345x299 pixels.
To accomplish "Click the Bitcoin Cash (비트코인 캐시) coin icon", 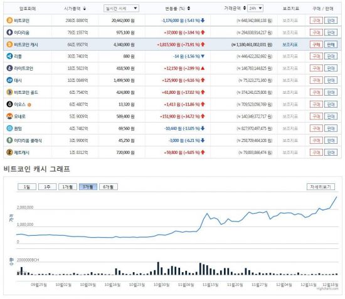I will 9,44.
